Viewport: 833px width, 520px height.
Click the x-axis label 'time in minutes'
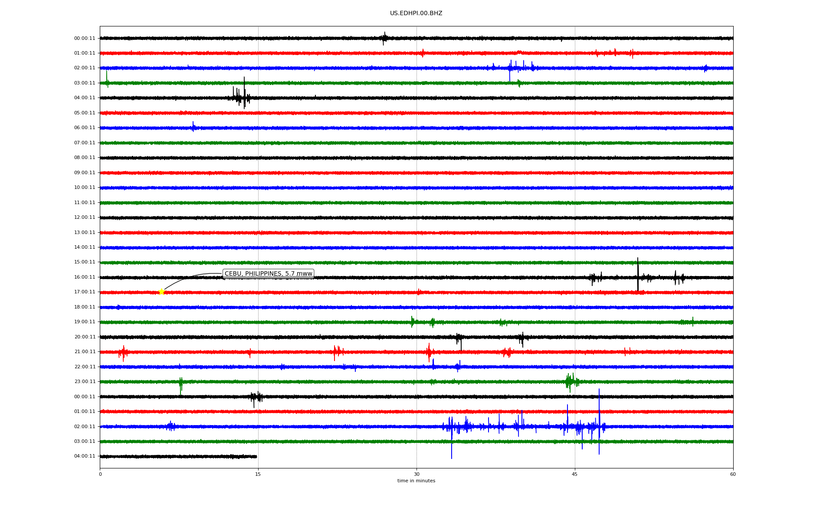pyautogui.click(x=416, y=481)
